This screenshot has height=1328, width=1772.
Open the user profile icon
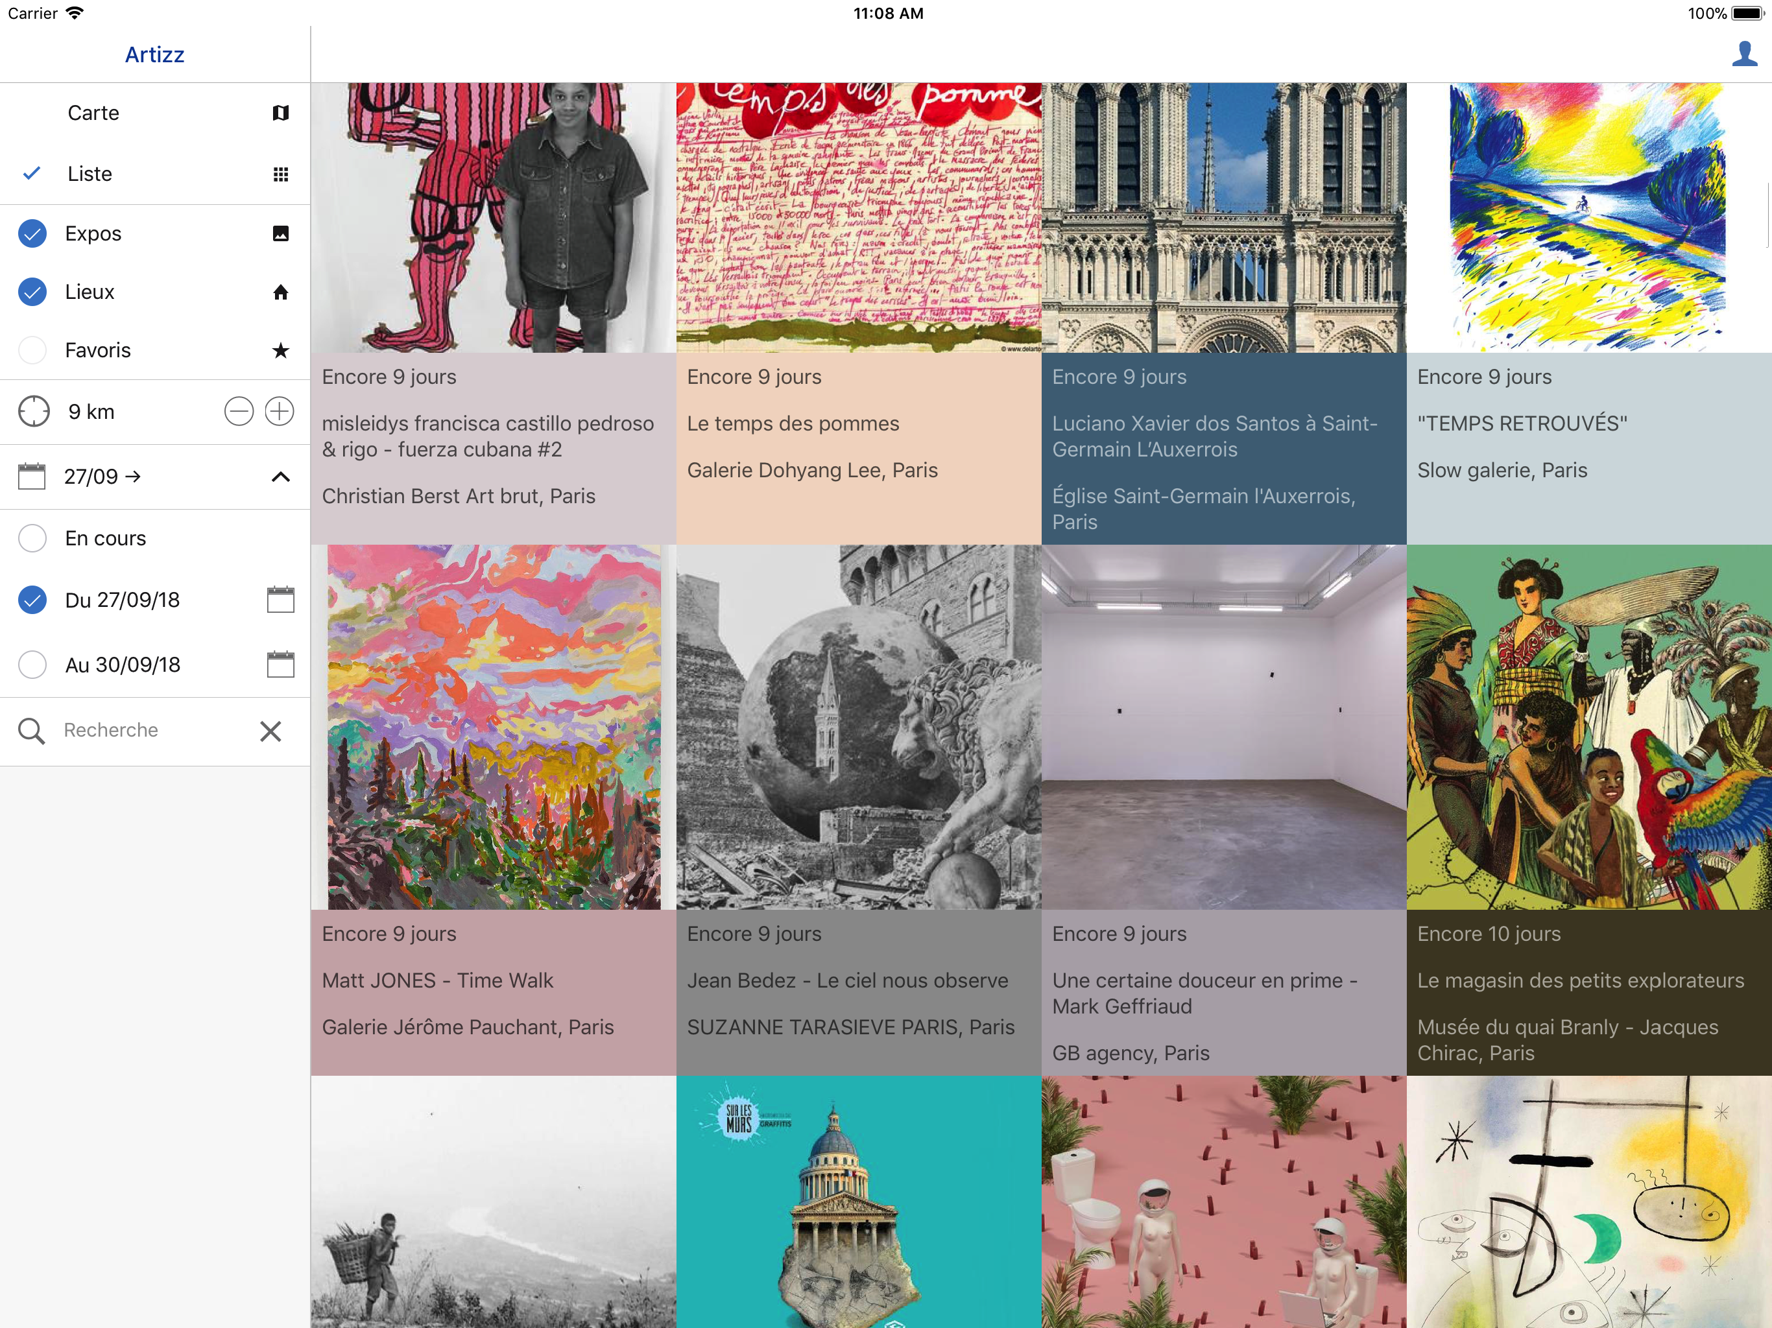[1744, 54]
